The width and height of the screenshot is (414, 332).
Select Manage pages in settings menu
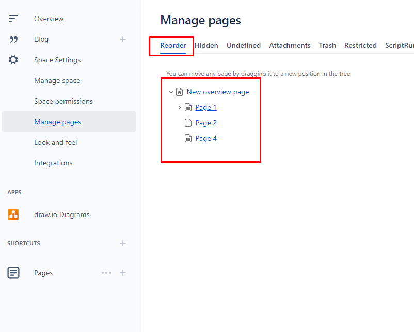coord(69,122)
